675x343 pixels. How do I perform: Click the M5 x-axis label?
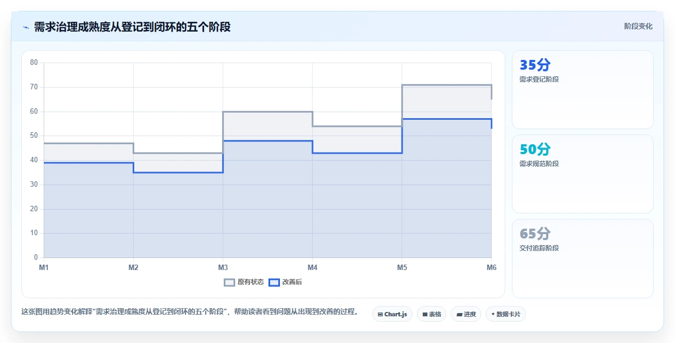click(x=402, y=267)
